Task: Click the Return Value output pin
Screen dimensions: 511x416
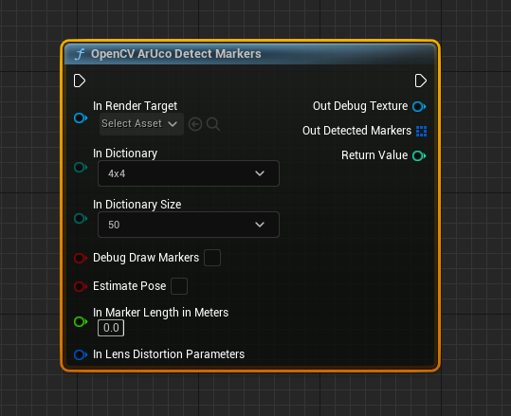Action: [x=419, y=155]
